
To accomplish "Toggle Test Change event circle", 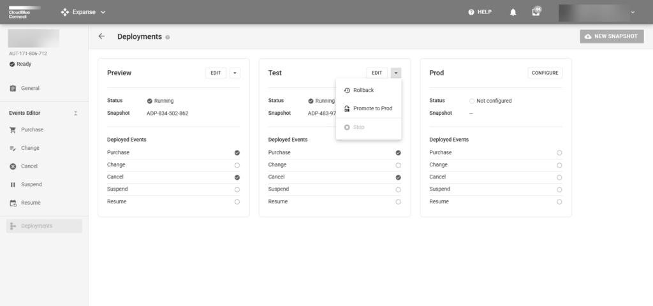I will [398, 165].
